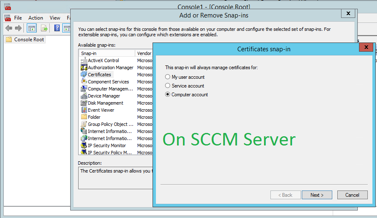The width and height of the screenshot is (377, 218).
Task: Click the Computer Management snap-in icon
Action: 84,89
